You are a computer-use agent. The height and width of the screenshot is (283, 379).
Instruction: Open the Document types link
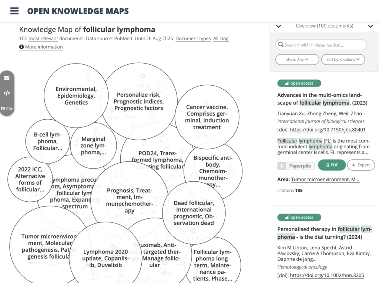pyautogui.click(x=193, y=39)
